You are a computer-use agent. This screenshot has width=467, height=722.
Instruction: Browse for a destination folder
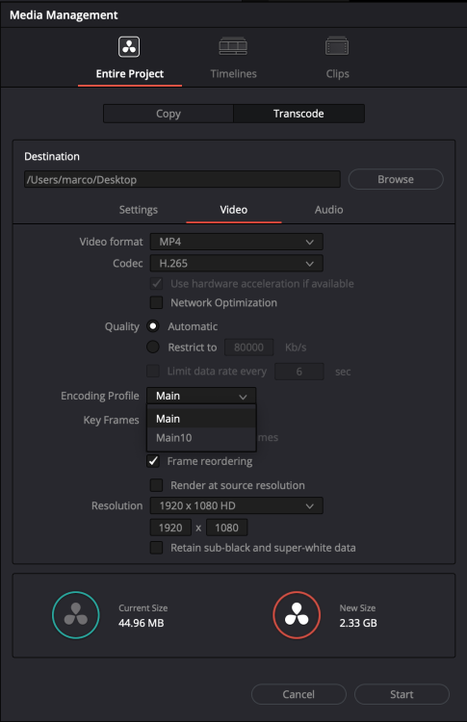point(396,179)
